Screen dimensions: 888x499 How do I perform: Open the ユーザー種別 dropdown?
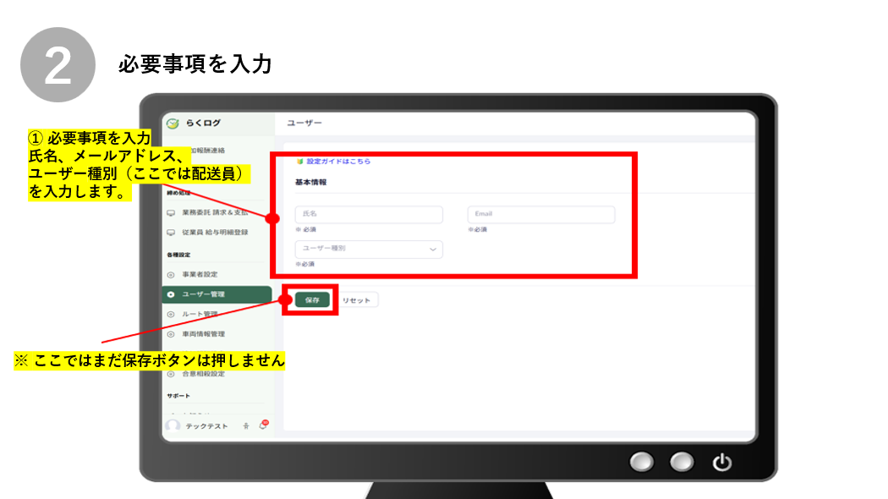click(x=368, y=249)
